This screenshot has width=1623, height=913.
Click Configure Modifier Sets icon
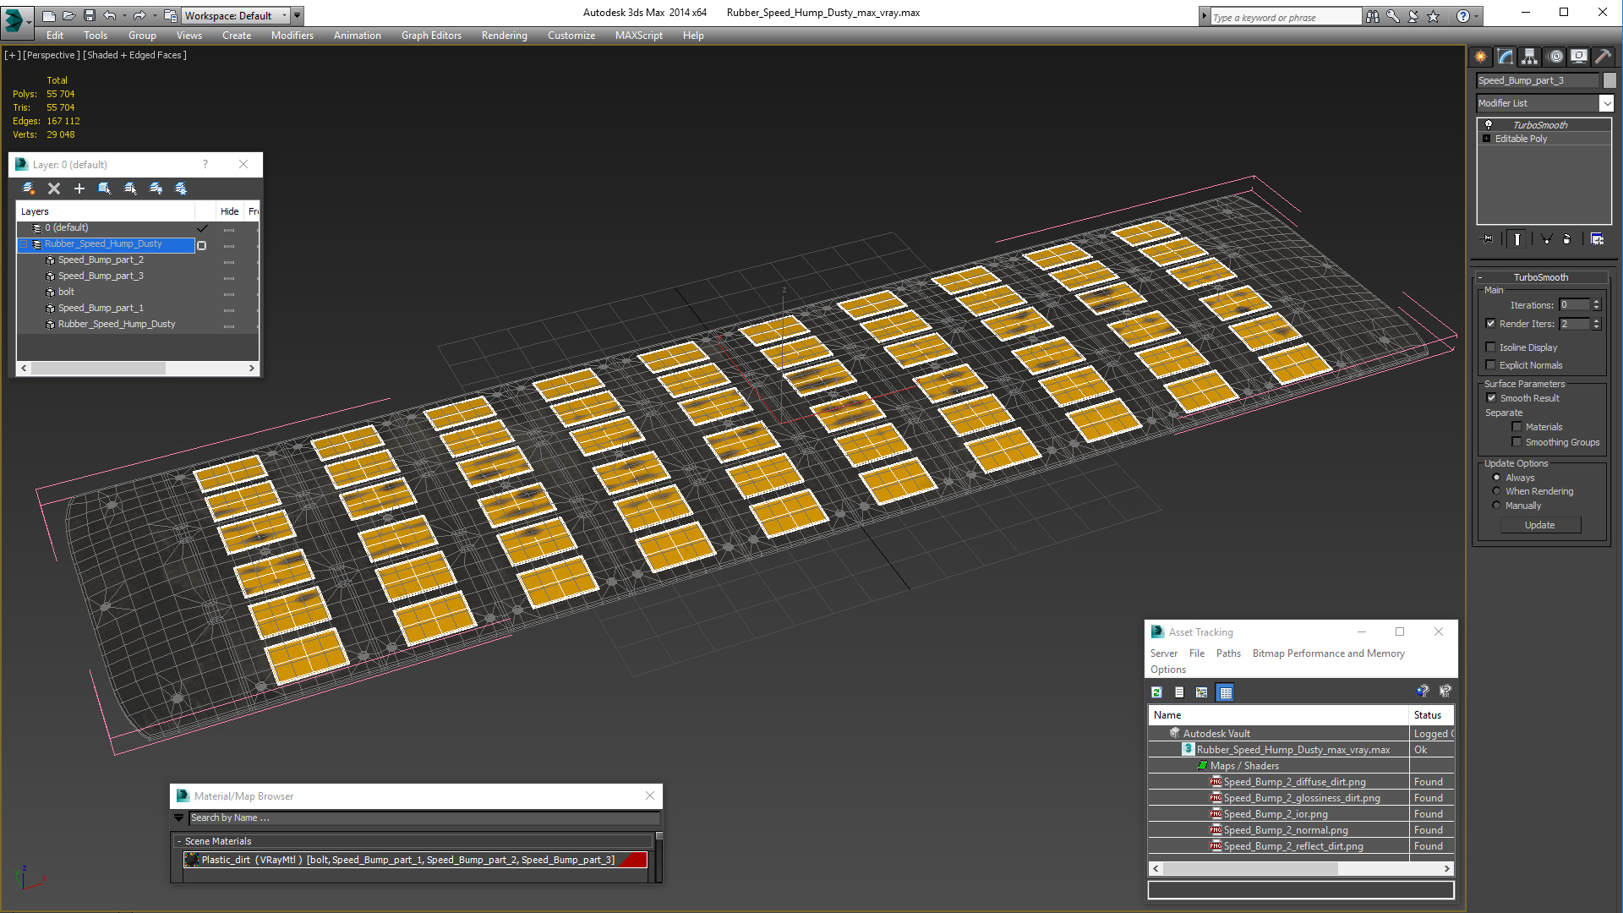point(1597,239)
